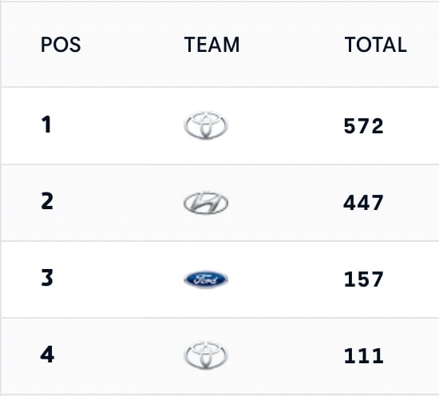Select the 447 points total

point(363,203)
